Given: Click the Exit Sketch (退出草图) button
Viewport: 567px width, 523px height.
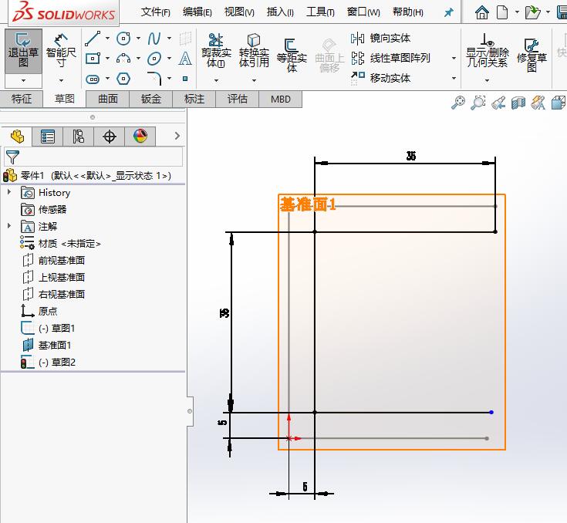Looking at the screenshot, I should 23,51.
